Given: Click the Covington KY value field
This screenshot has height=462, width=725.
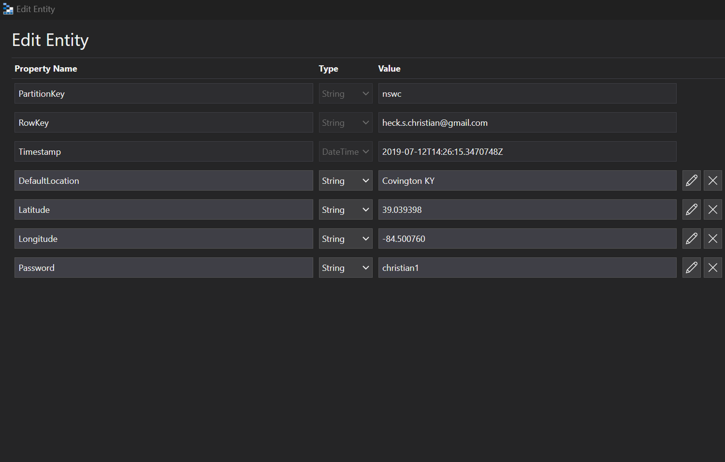Looking at the screenshot, I should (x=527, y=180).
